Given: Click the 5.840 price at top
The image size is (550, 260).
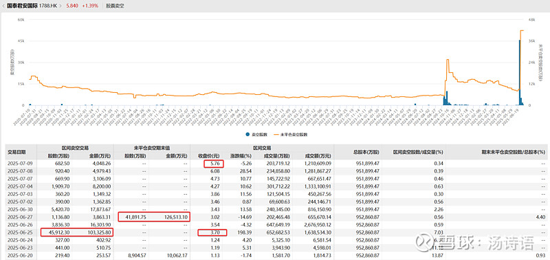Looking at the screenshot, I should [72, 6].
